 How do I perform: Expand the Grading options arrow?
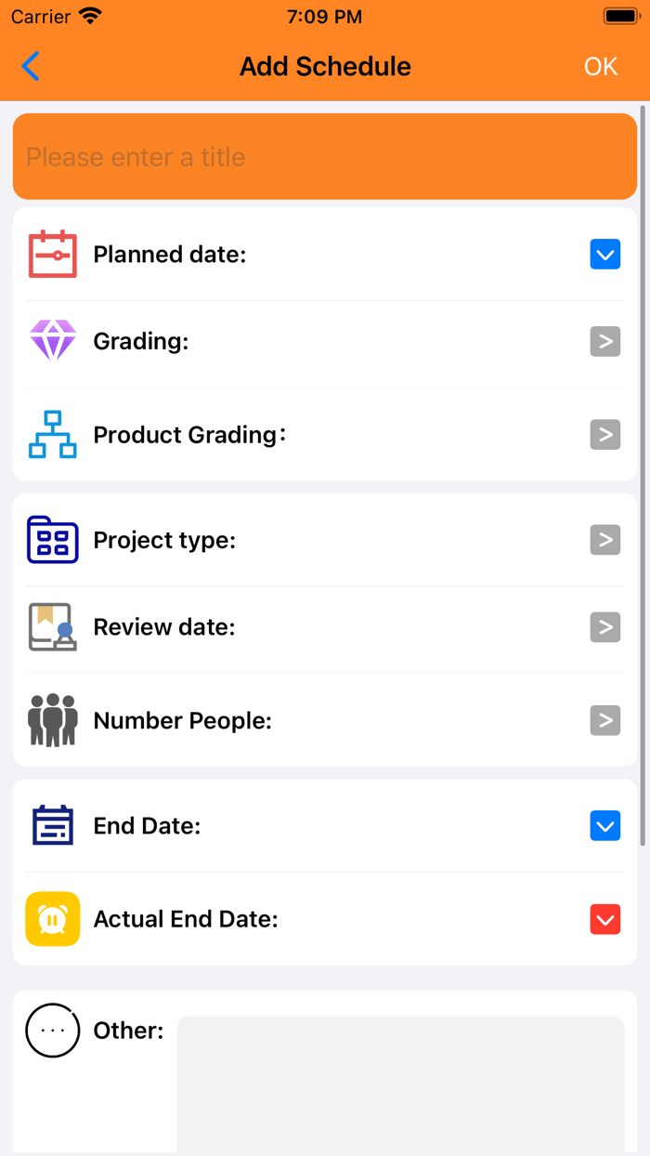coord(605,341)
